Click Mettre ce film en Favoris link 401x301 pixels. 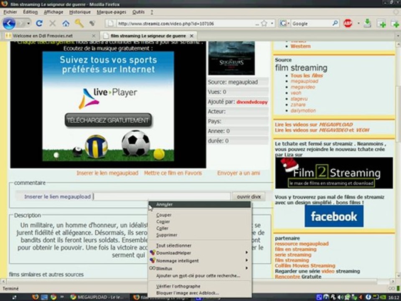click(173, 173)
